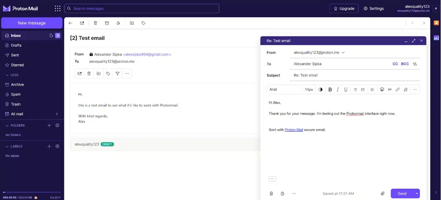Move message to spam using the fire icon

[118, 23]
